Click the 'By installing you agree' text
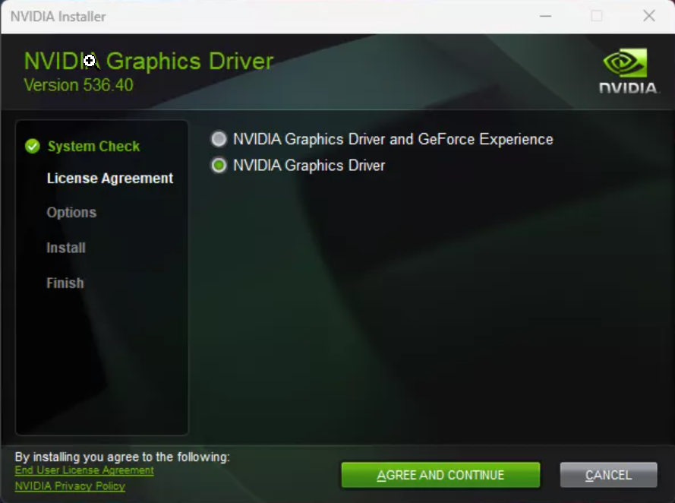Screen dimensions: 675x503 point(121,457)
